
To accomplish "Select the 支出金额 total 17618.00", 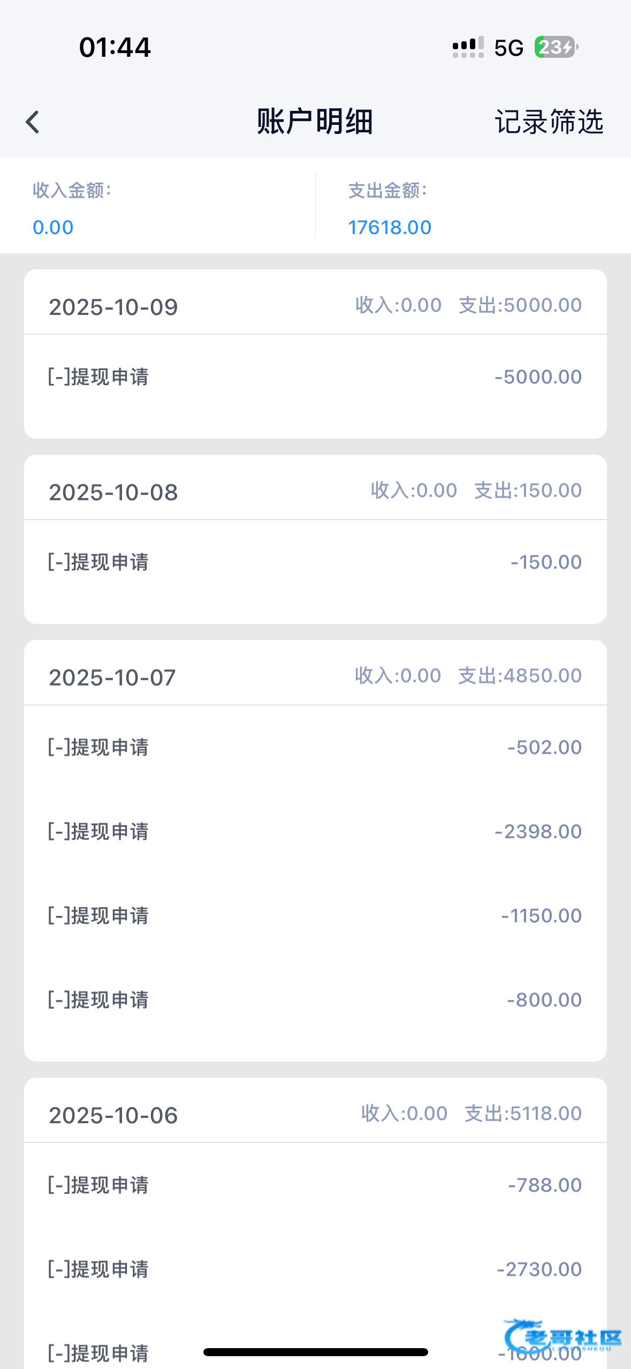I will (x=390, y=227).
